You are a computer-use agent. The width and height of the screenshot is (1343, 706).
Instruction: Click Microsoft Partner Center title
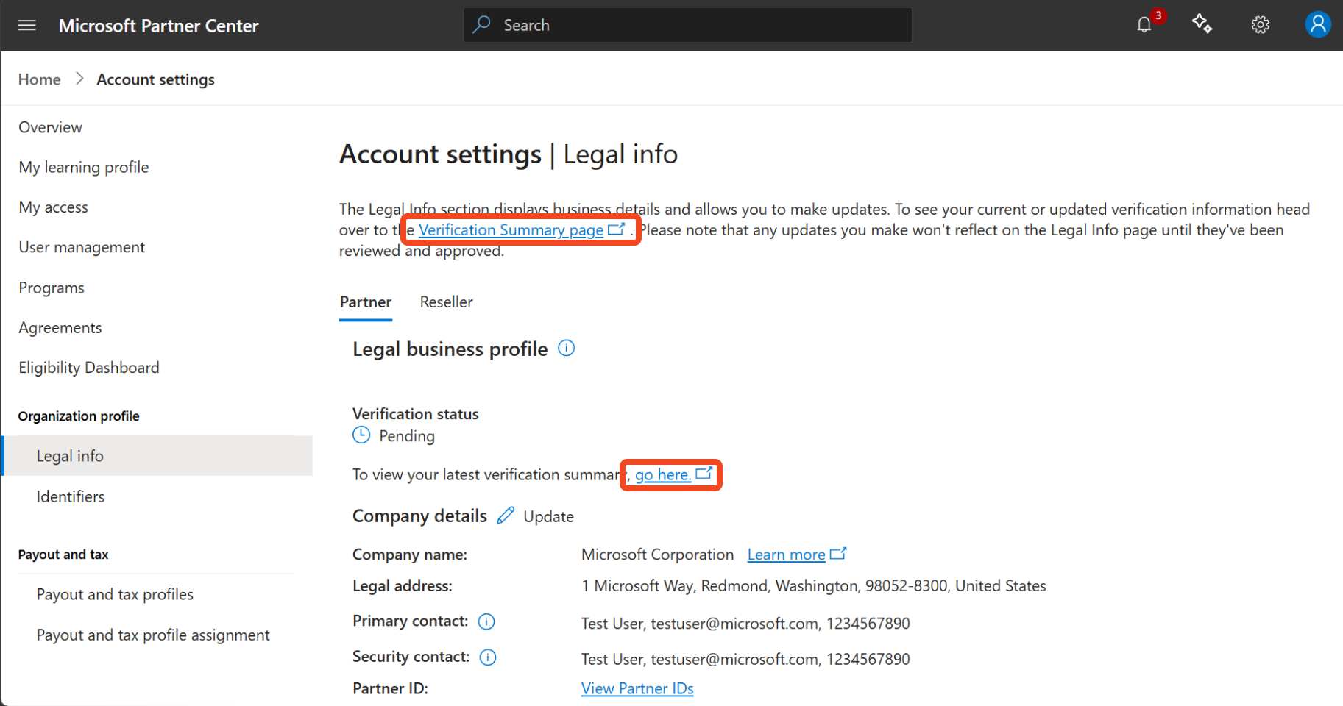coord(159,26)
